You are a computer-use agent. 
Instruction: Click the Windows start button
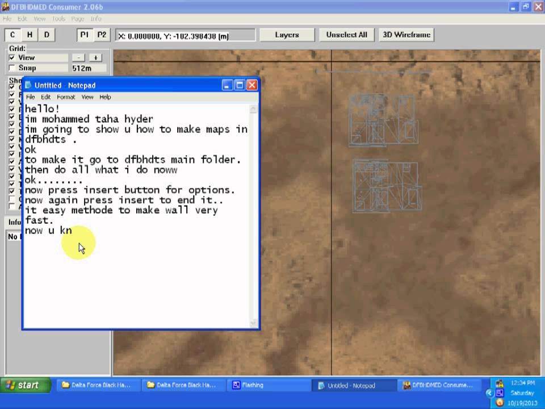click(26, 385)
